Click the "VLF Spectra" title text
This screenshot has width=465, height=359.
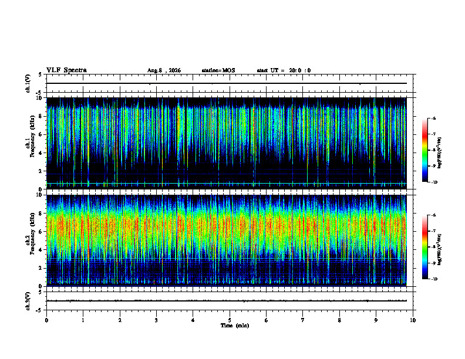pos(66,70)
